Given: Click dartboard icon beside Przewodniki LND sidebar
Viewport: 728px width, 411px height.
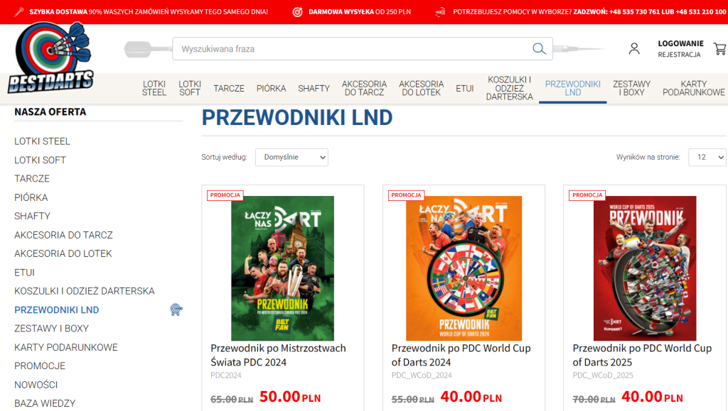Looking at the screenshot, I should tap(176, 309).
